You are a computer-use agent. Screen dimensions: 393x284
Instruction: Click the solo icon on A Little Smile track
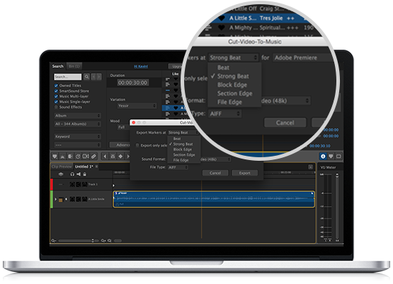72,199
